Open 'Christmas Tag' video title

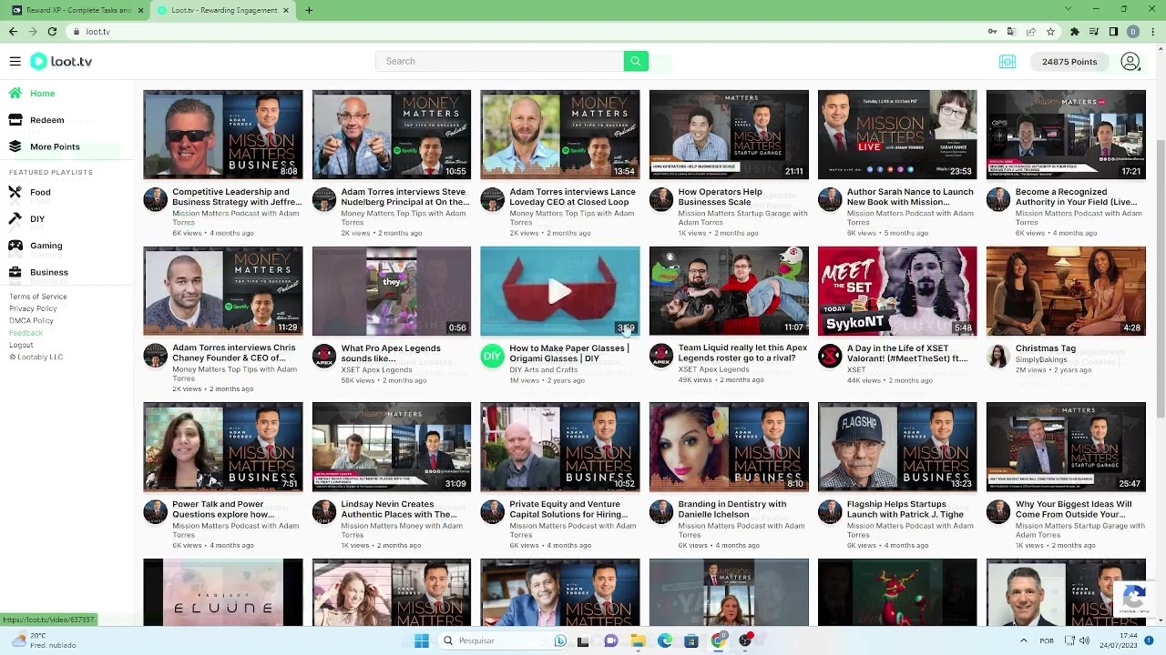click(x=1045, y=348)
